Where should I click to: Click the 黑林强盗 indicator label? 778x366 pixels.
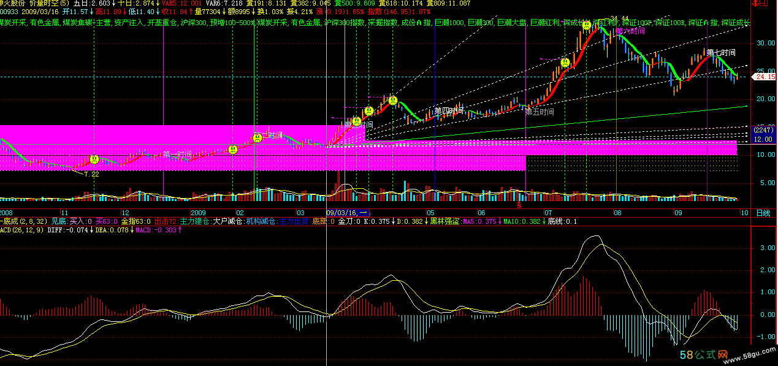point(446,221)
